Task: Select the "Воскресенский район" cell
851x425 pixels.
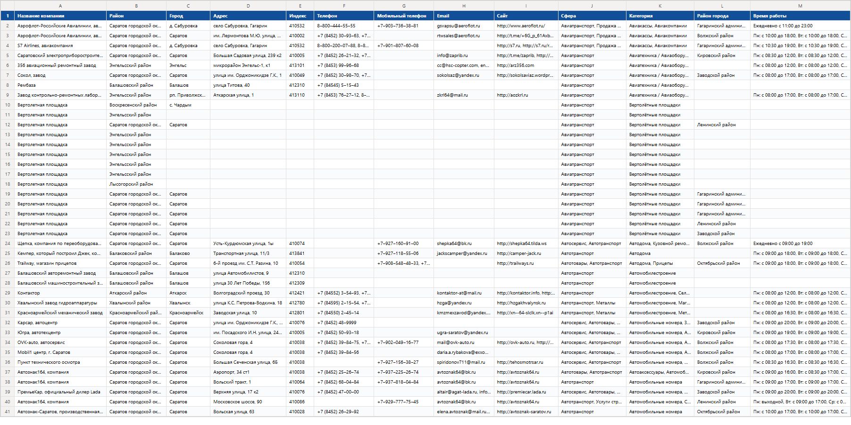Action: coord(136,105)
